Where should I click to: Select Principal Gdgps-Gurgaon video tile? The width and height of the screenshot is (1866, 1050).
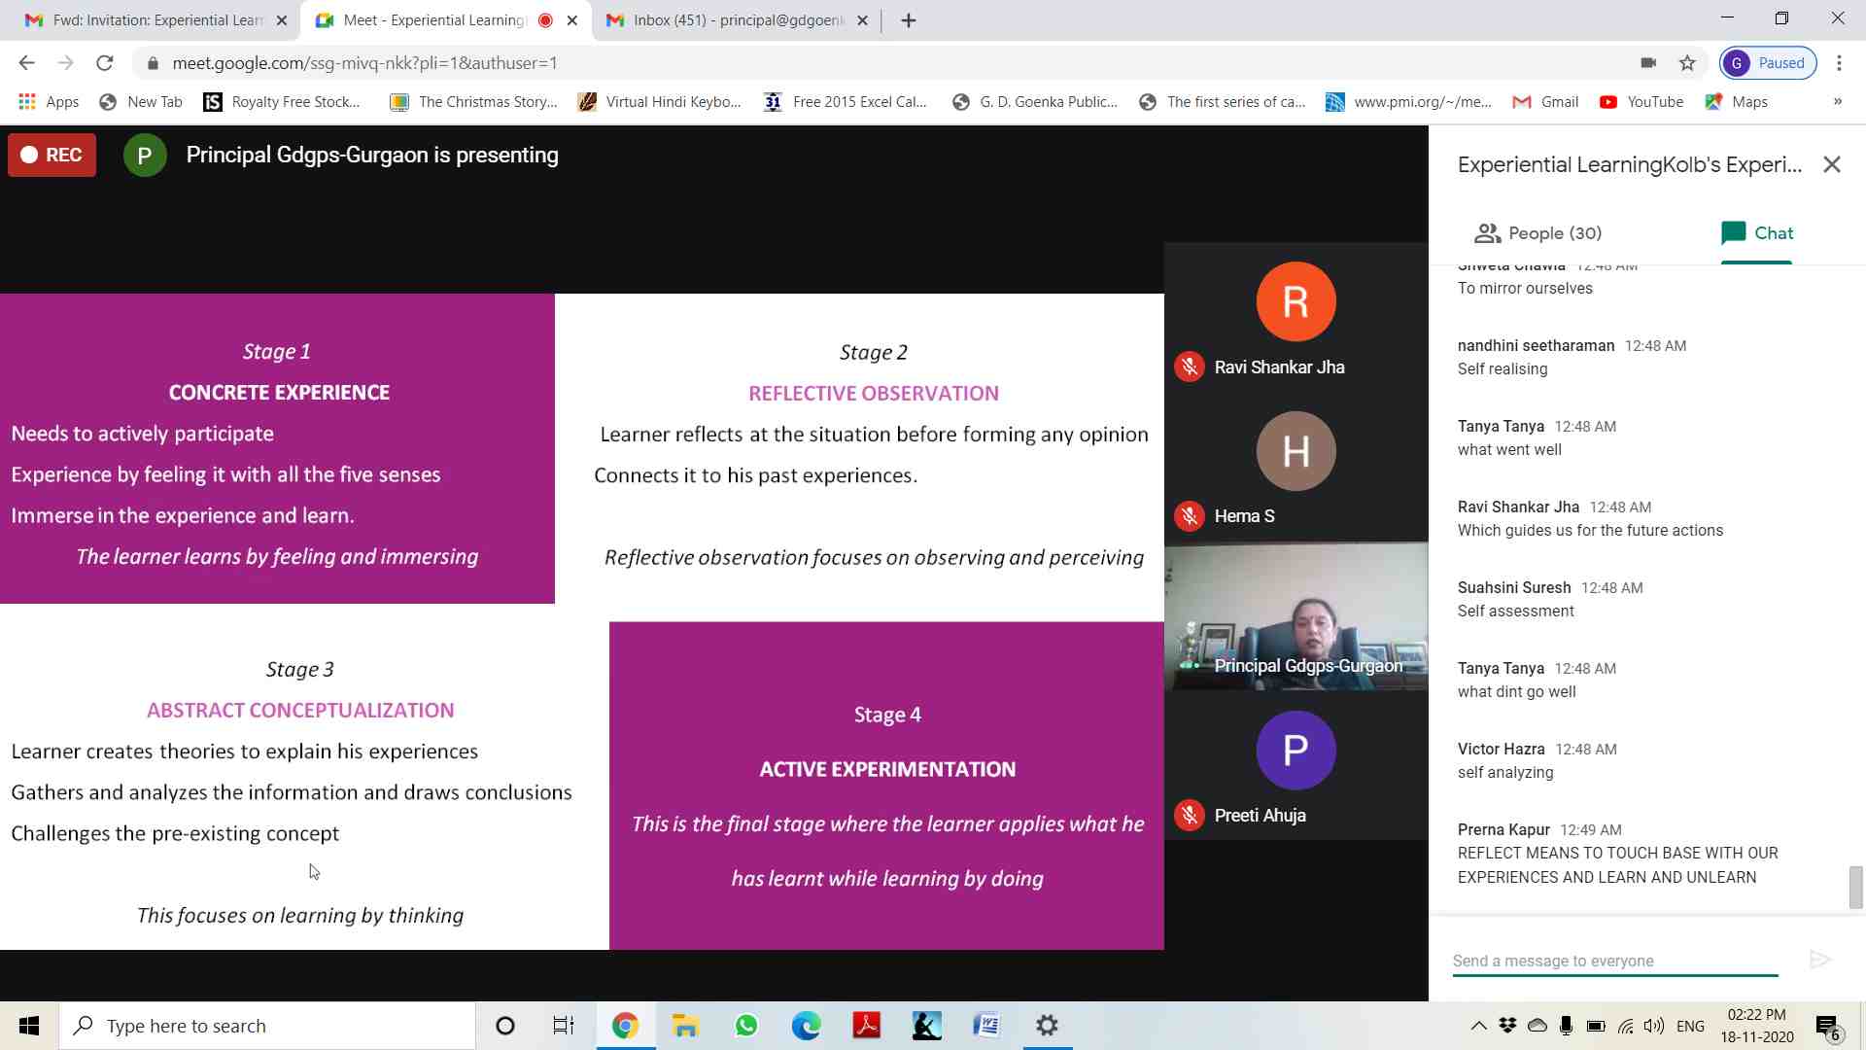click(x=1296, y=616)
